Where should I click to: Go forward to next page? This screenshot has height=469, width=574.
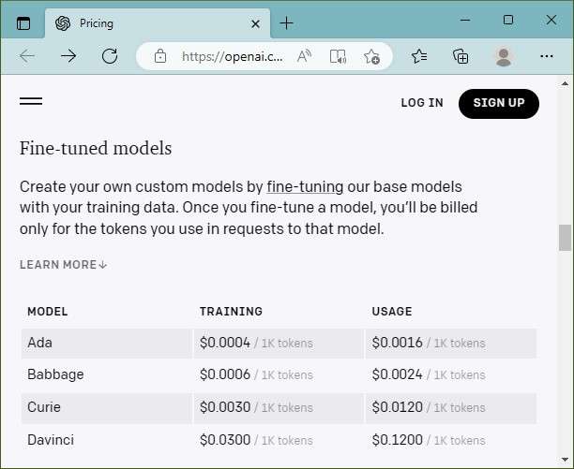(x=68, y=56)
